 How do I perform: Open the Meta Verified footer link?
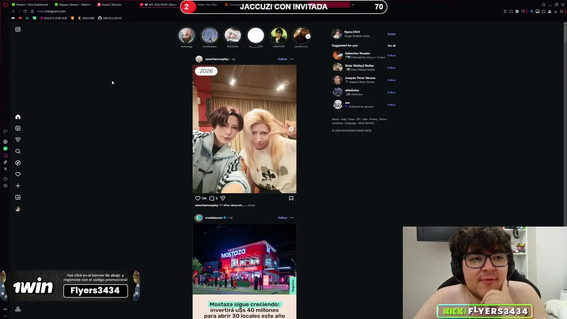(366, 123)
